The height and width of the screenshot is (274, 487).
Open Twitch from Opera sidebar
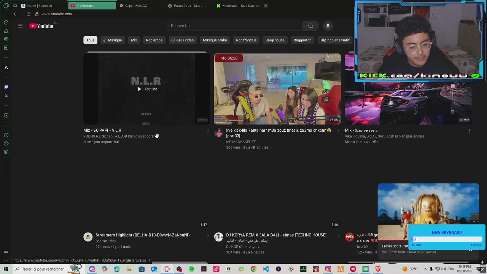(6, 87)
